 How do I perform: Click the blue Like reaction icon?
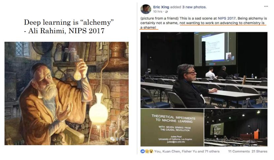click(143, 151)
